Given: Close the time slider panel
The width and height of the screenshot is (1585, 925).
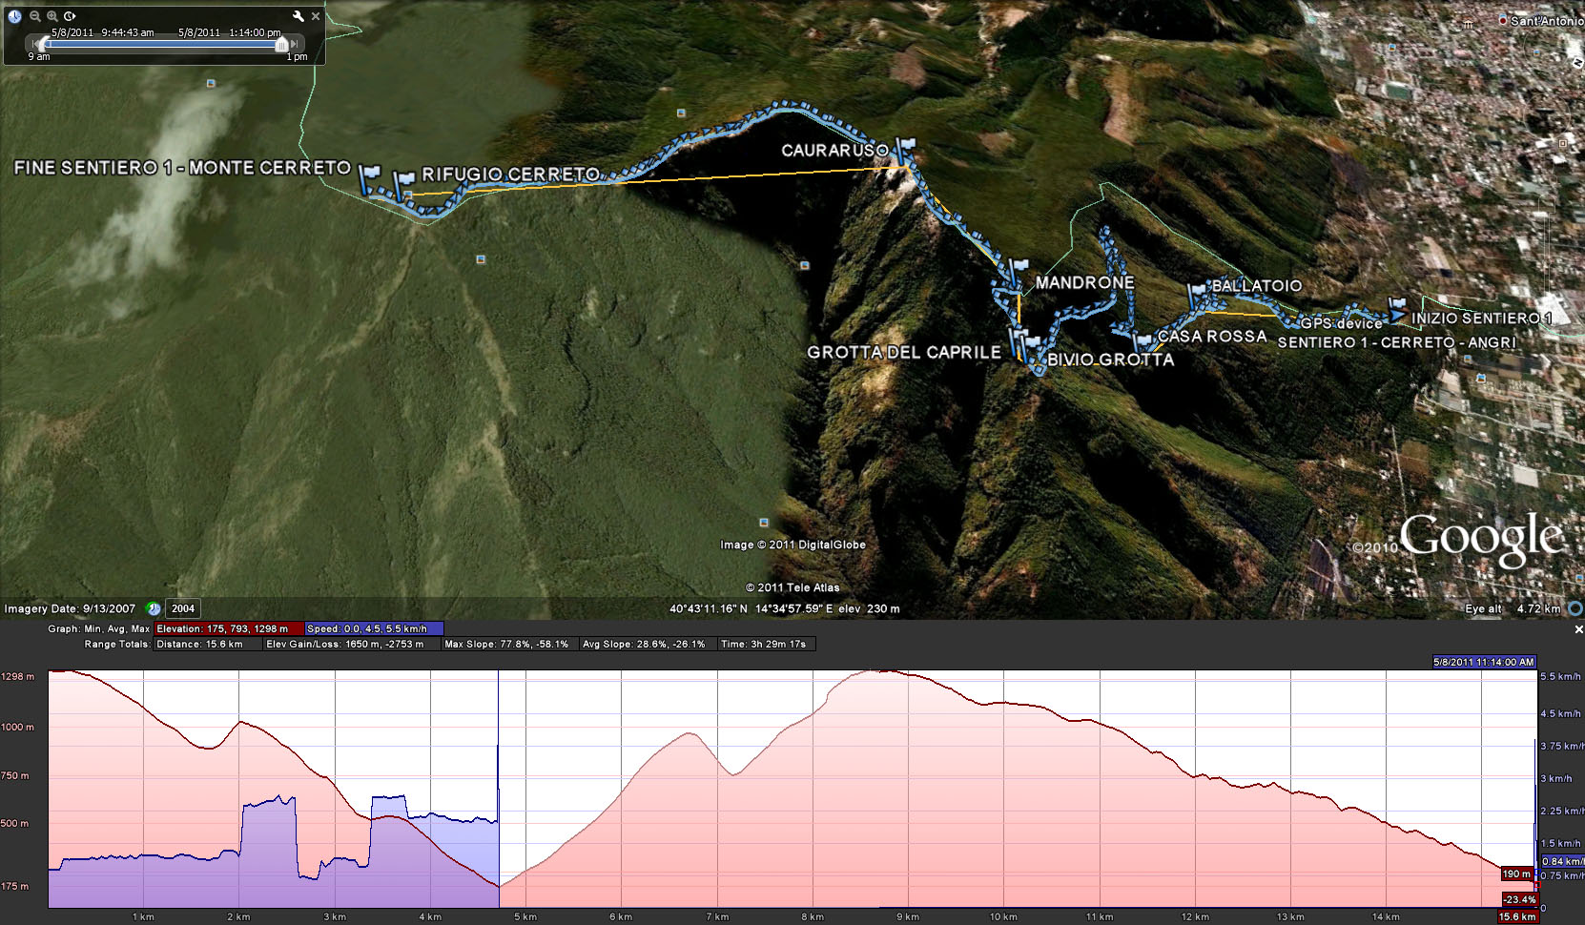Looking at the screenshot, I should pos(316,16).
